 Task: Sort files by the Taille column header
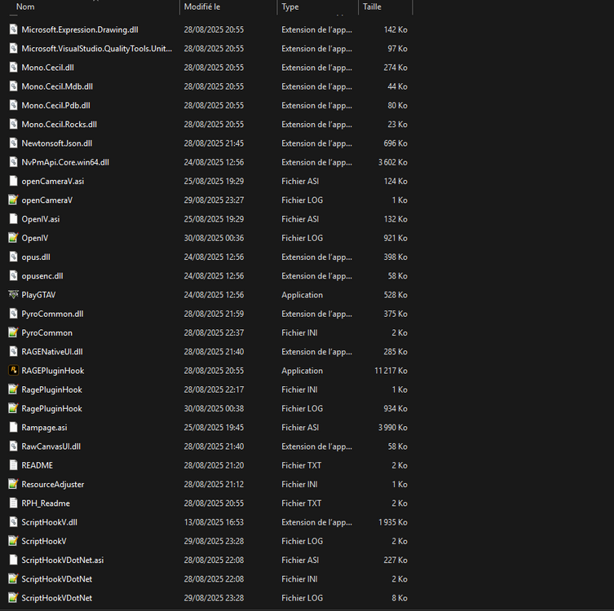click(x=372, y=7)
